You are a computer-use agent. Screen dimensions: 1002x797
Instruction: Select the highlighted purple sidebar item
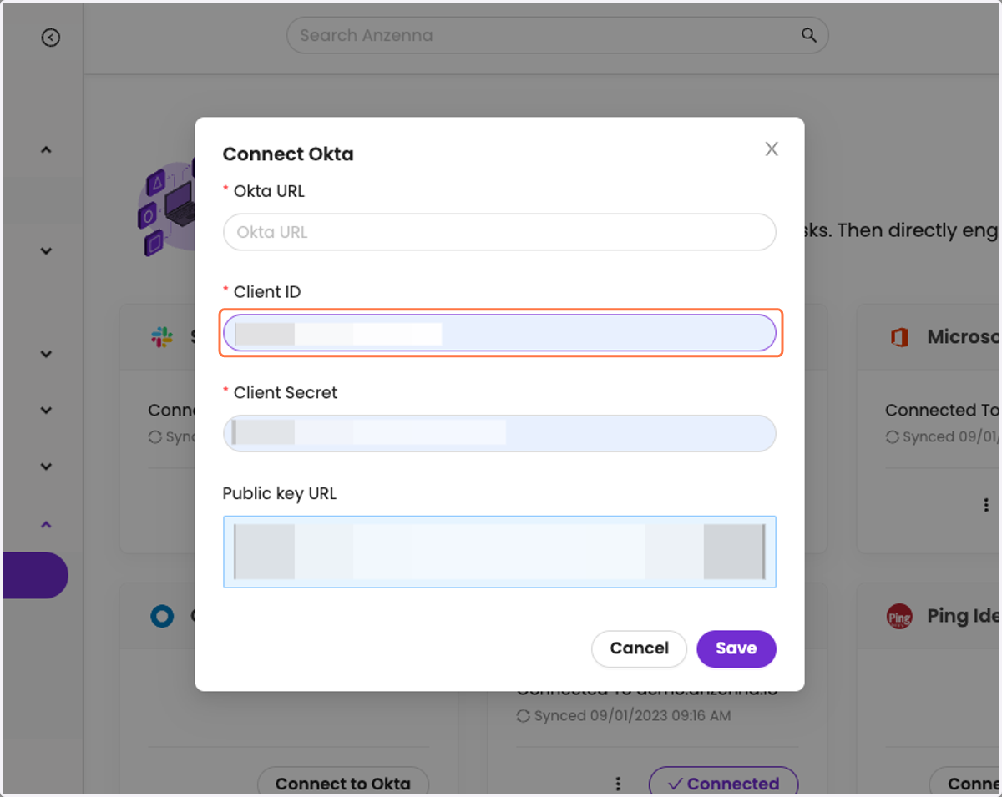click(x=34, y=575)
